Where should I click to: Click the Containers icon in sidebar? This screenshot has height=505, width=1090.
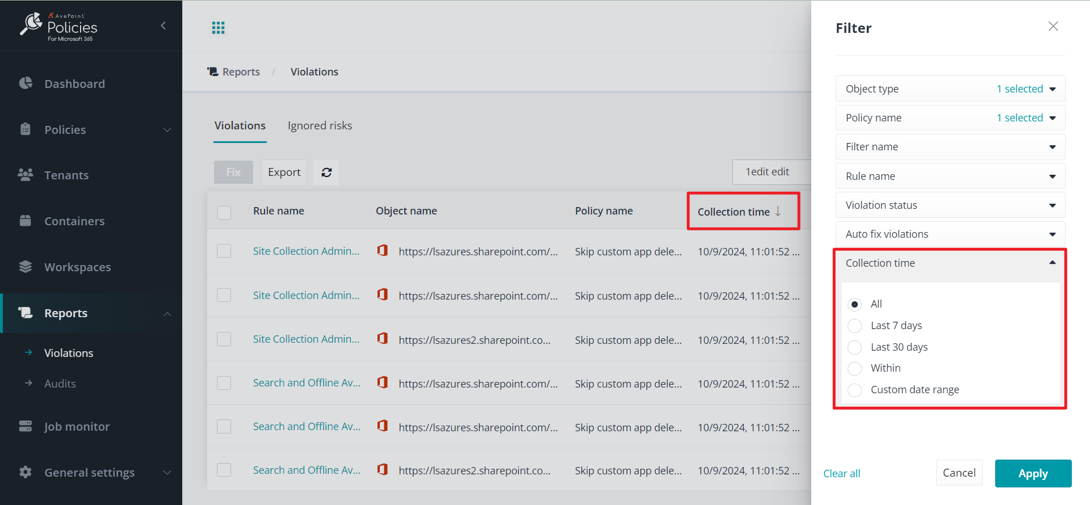click(26, 221)
